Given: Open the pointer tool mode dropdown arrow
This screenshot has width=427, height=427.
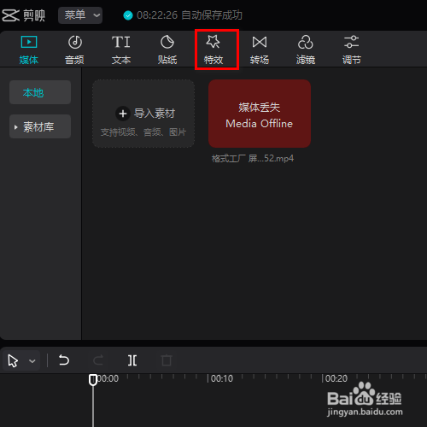Looking at the screenshot, I should click(32, 361).
